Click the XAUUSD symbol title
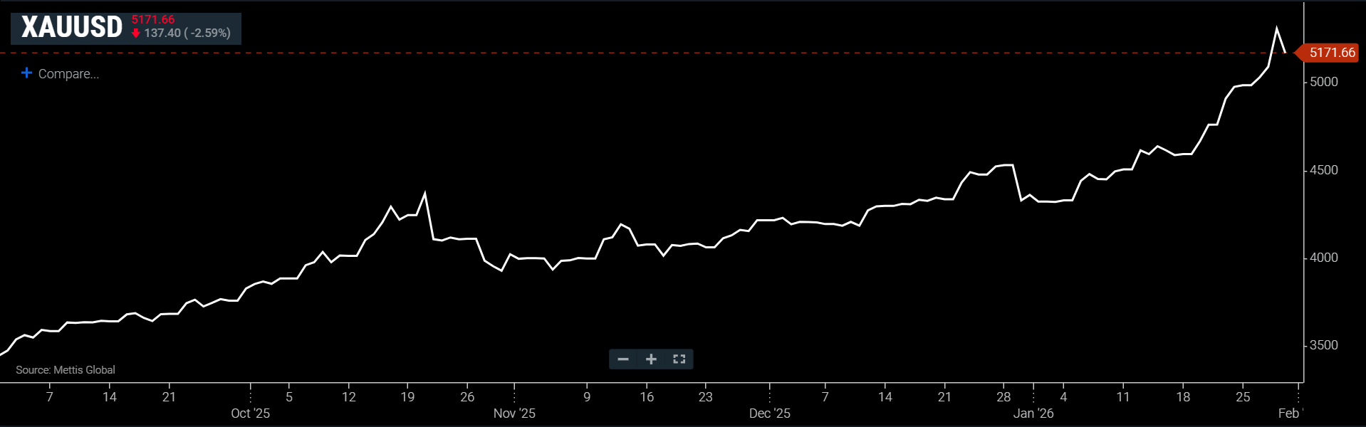Viewport: 1366px width, 427px height. click(x=72, y=28)
